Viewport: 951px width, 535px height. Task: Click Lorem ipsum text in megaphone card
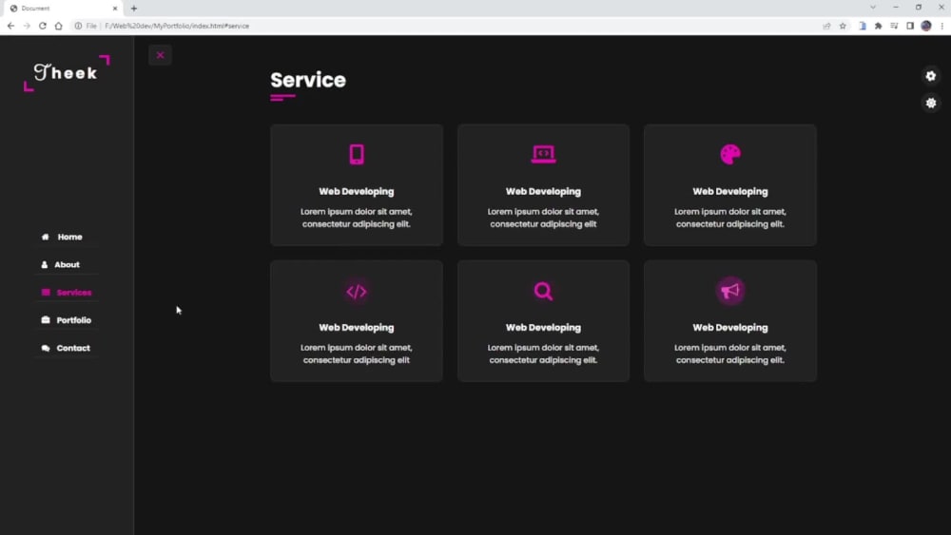[x=730, y=353]
